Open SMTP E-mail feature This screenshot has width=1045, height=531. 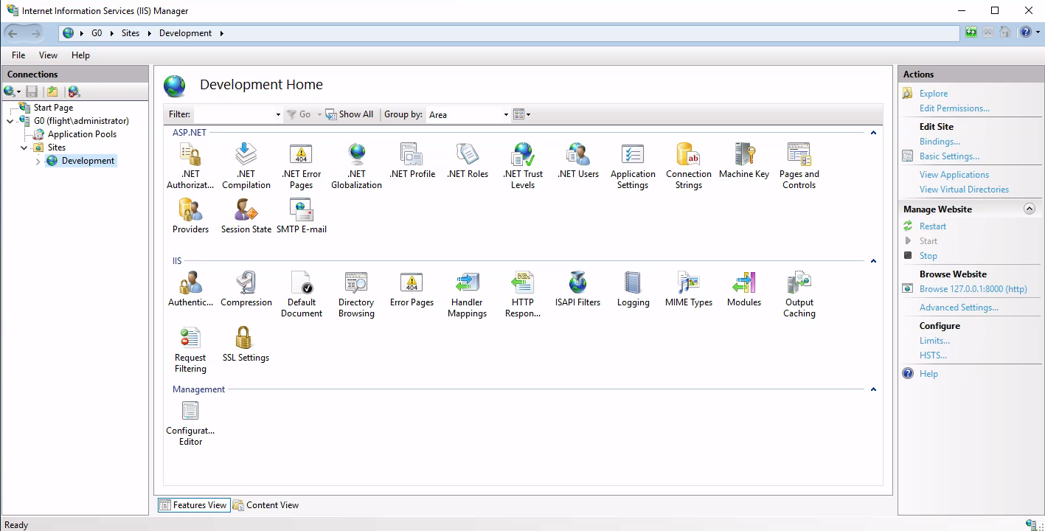click(x=302, y=216)
